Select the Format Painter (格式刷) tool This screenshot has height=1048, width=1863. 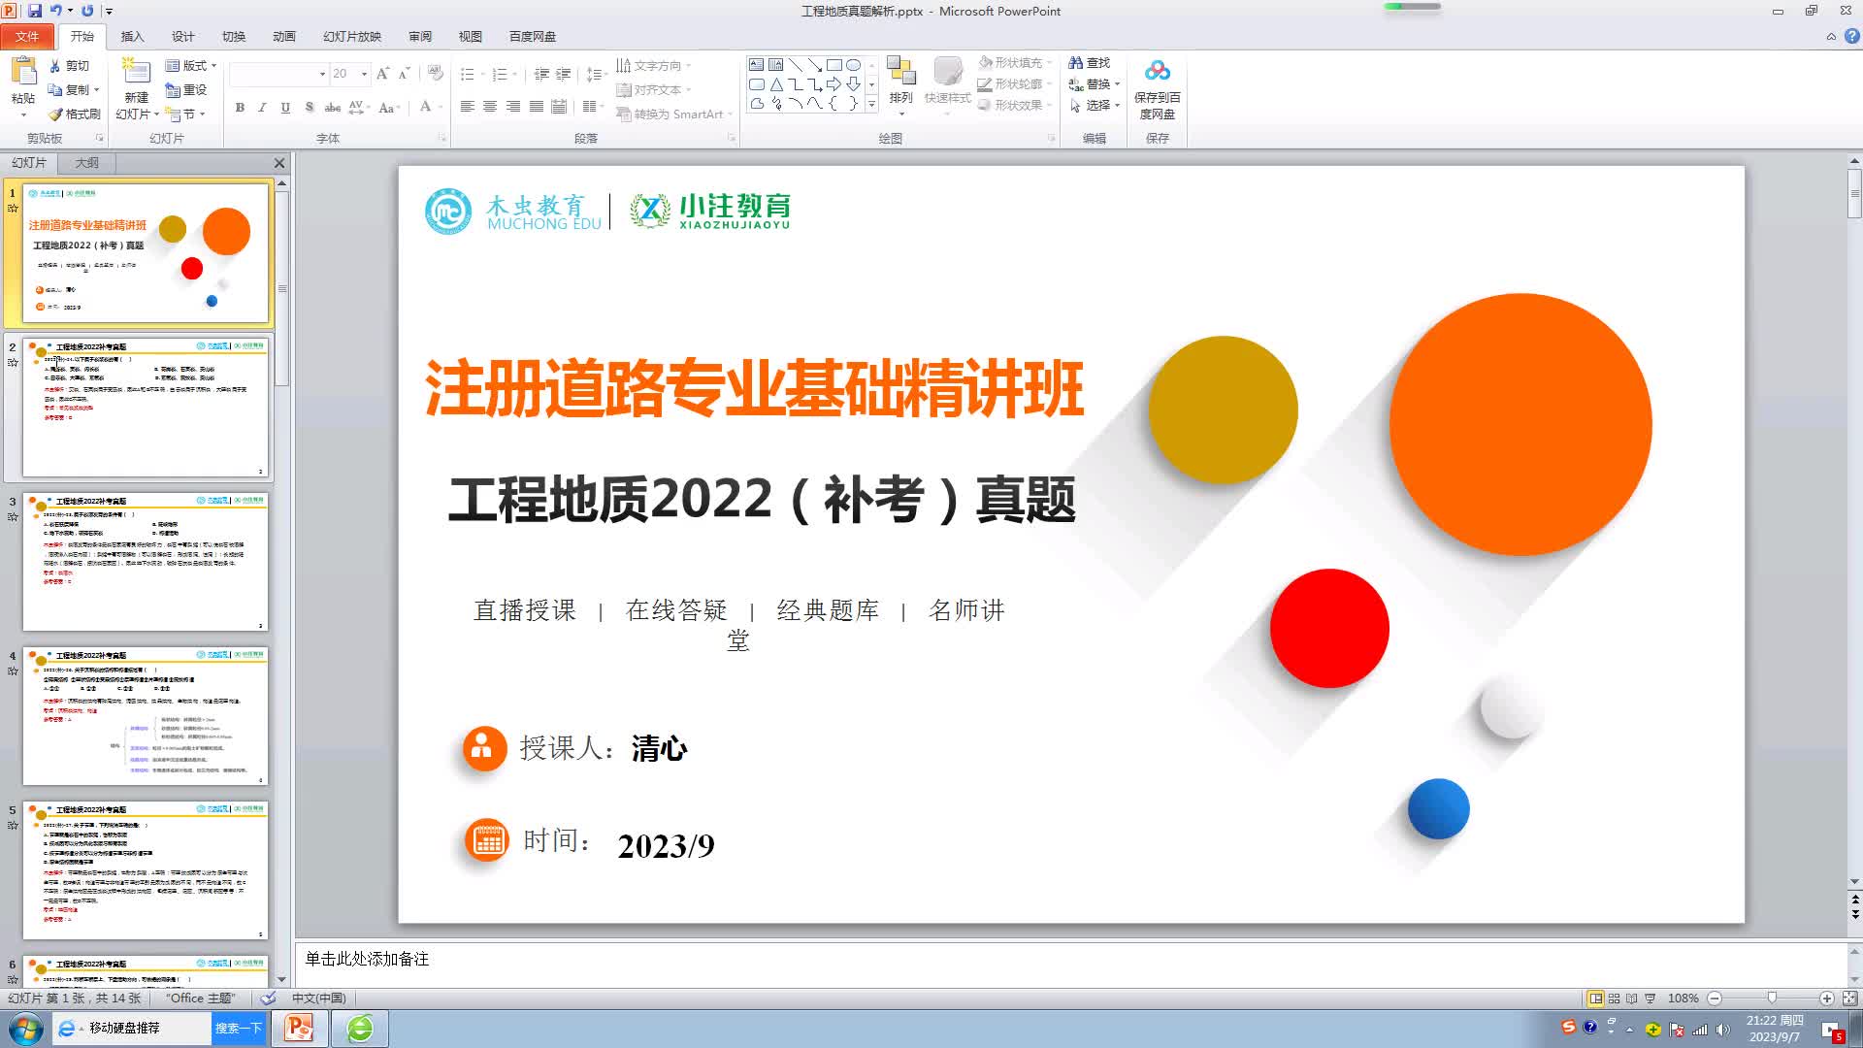tap(57, 115)
